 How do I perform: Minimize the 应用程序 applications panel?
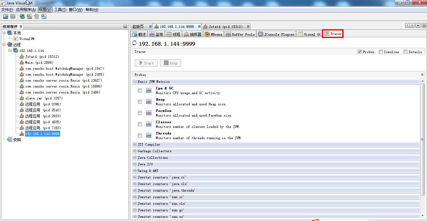(125, 27)
